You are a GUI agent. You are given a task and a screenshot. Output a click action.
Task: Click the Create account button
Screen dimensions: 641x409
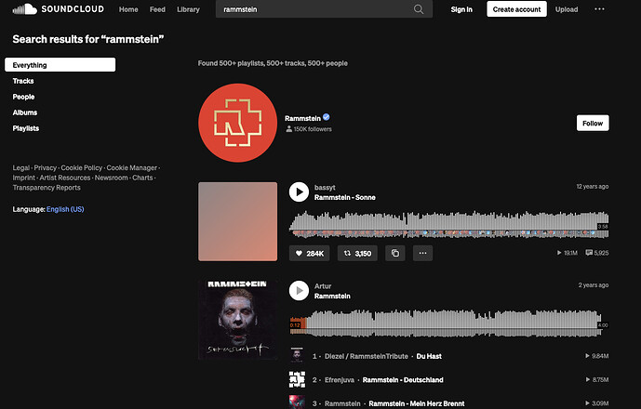click(x=516, y=9)
